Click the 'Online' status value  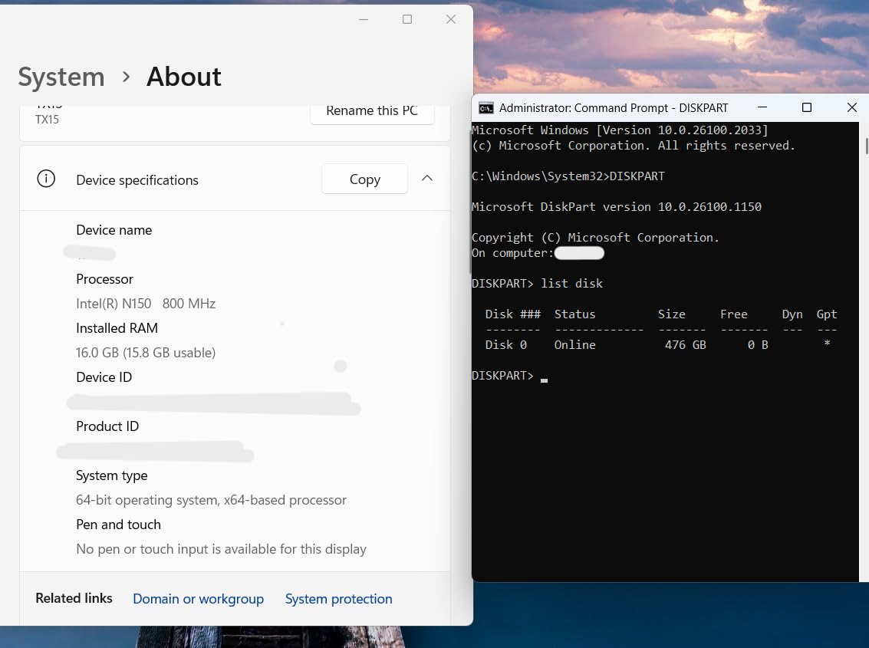pos(574,345)
